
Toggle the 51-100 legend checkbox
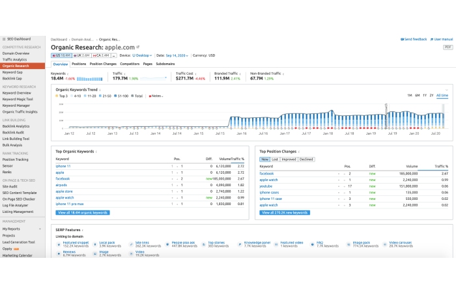click(x=115, y=96)
